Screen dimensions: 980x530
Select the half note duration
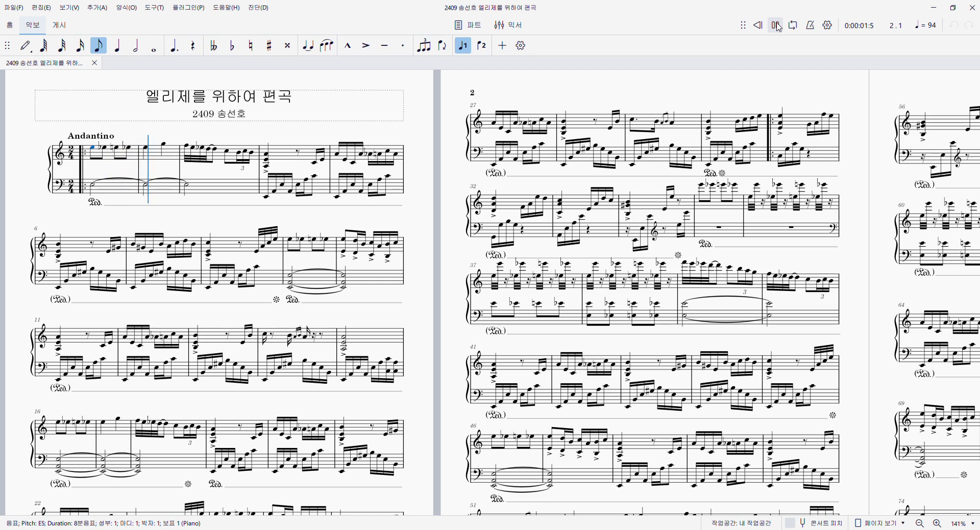135,45
